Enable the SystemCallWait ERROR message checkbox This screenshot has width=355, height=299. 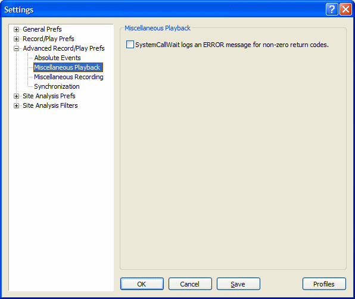(130, 44)
